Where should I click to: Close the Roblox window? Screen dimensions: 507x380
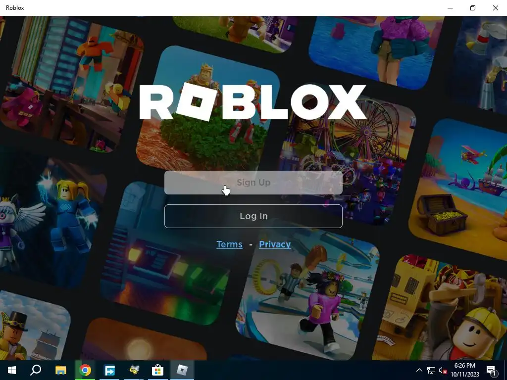click(x=495, y=8)
